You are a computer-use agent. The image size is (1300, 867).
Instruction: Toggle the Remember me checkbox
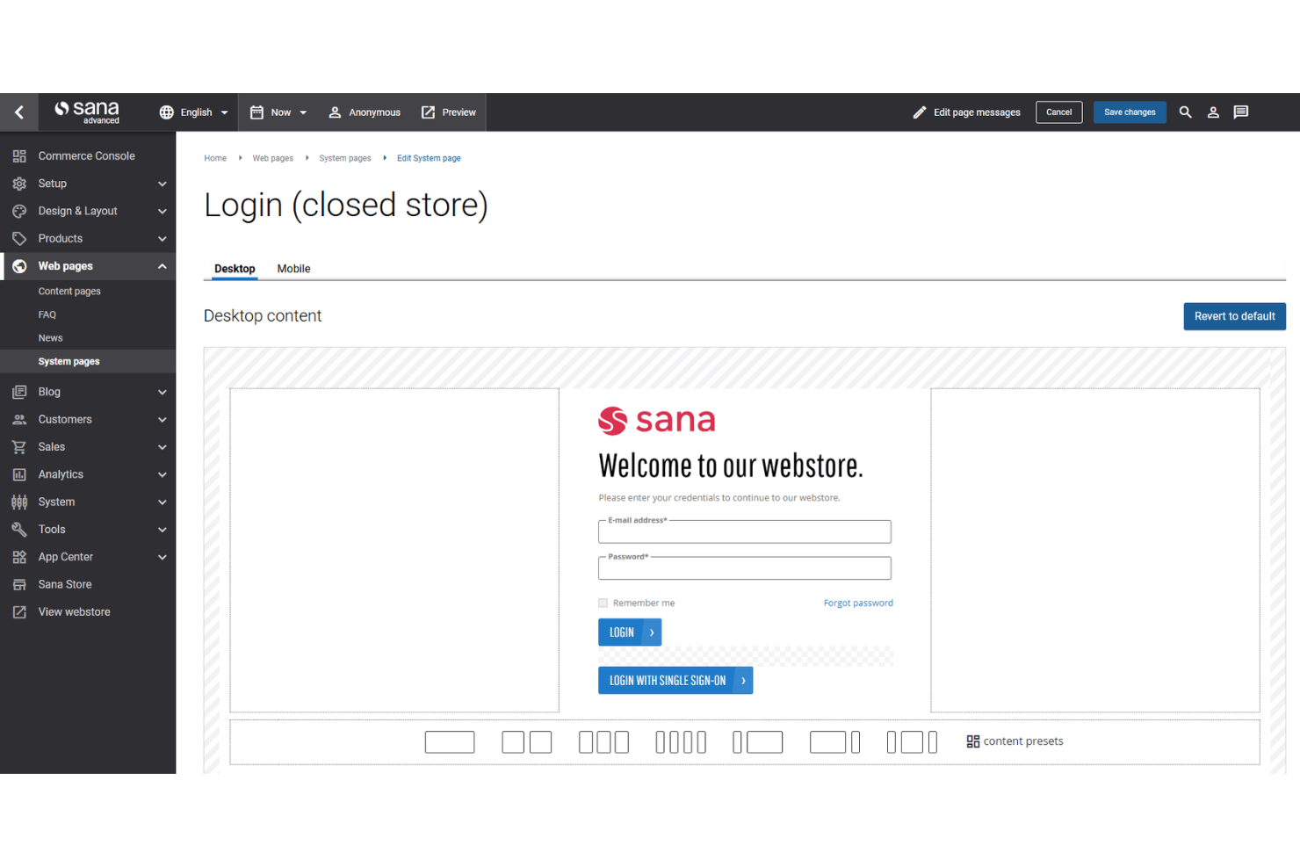click(603, 603)
